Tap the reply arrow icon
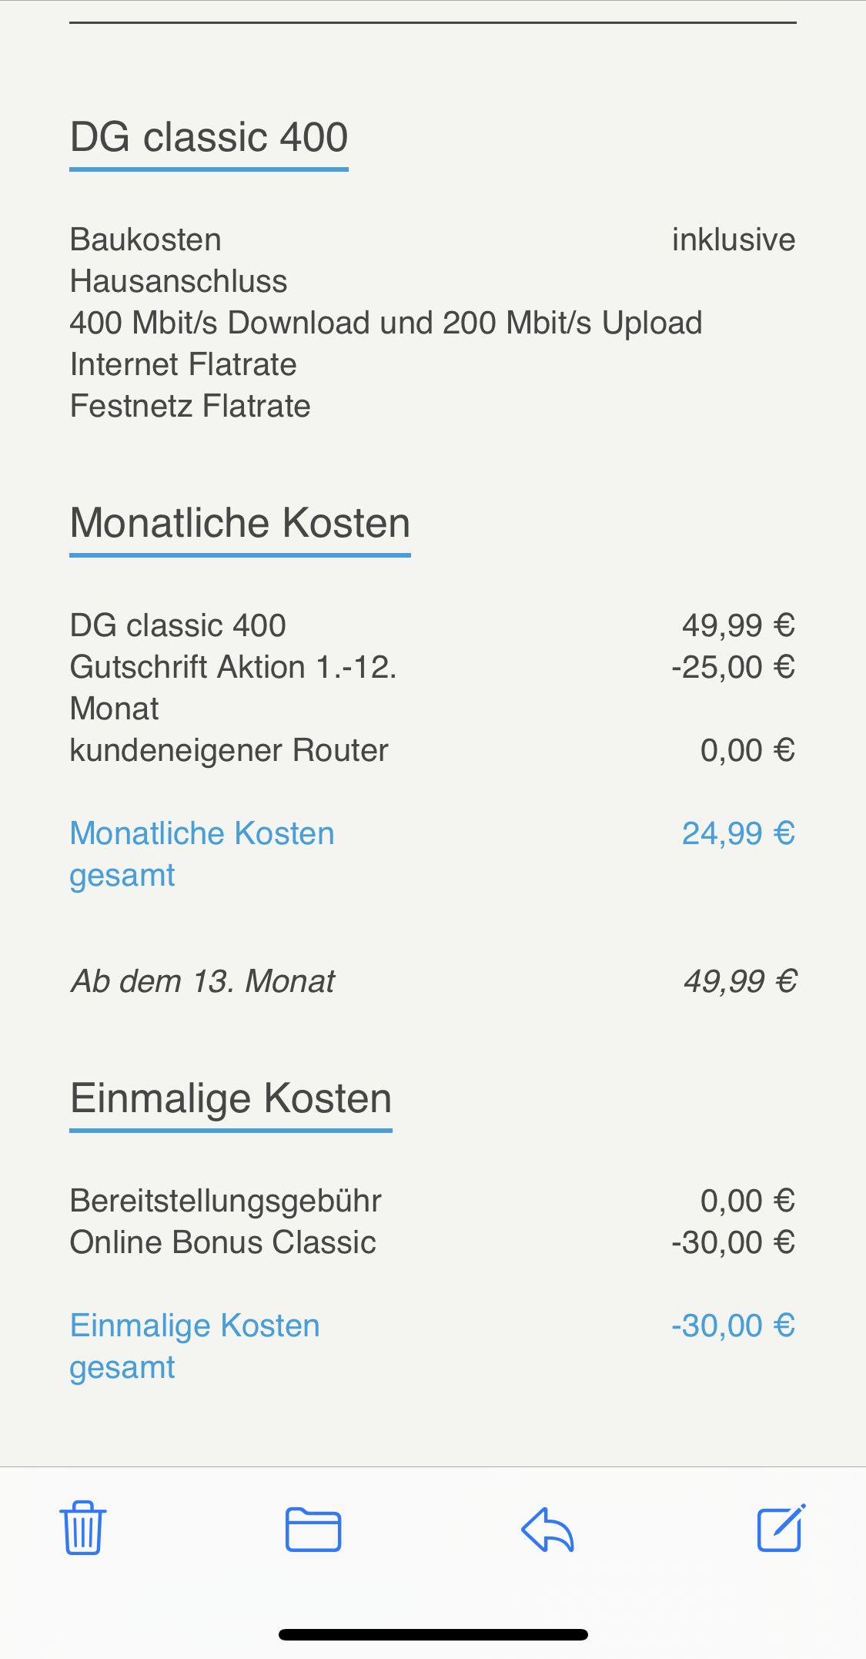The image size is (866, 1659). 547,1529
